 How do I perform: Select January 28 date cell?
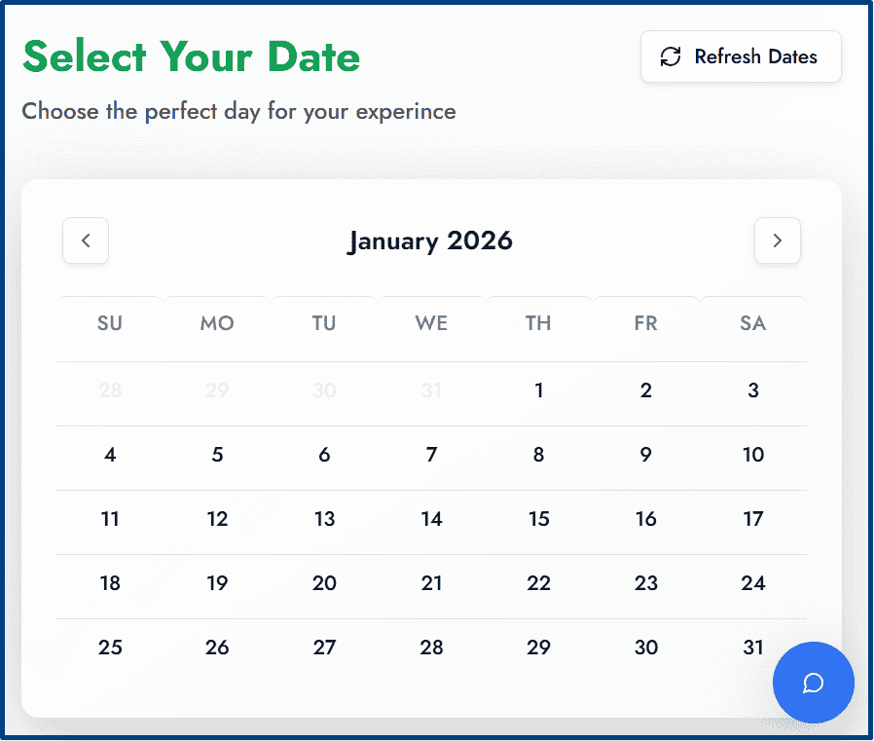coord(431,648)
